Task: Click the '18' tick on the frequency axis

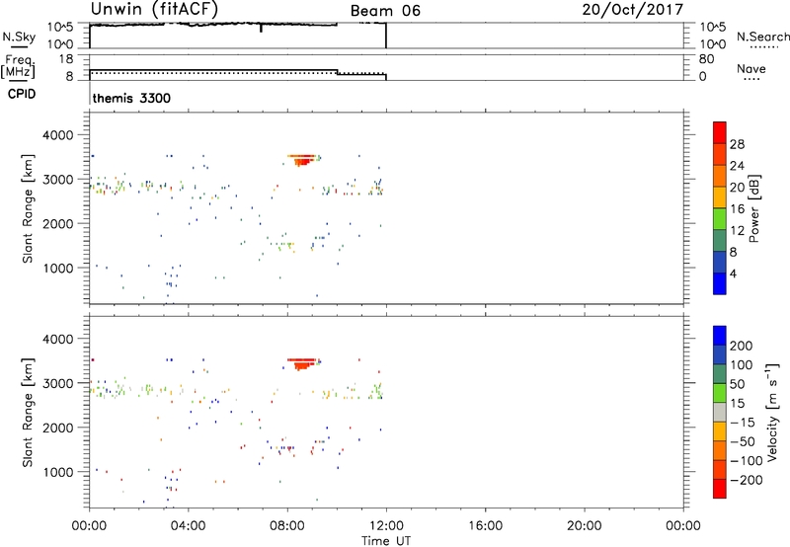Action: (66, 59)
